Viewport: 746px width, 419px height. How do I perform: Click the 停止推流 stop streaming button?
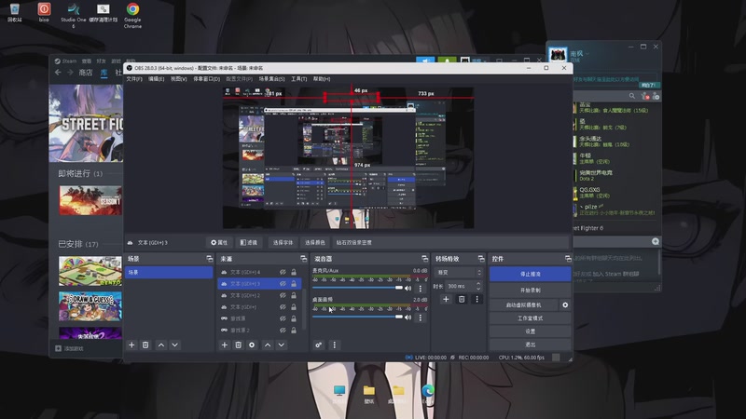[530, 274]
